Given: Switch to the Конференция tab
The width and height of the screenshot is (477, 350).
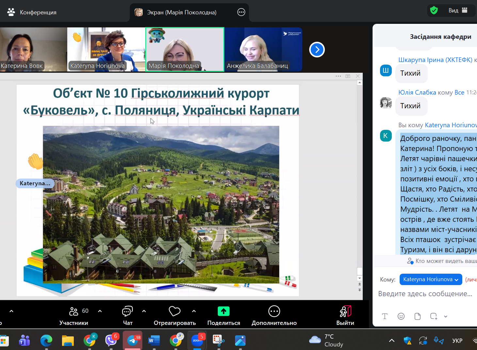Looking at the screenshot, I should click(32, 12).
